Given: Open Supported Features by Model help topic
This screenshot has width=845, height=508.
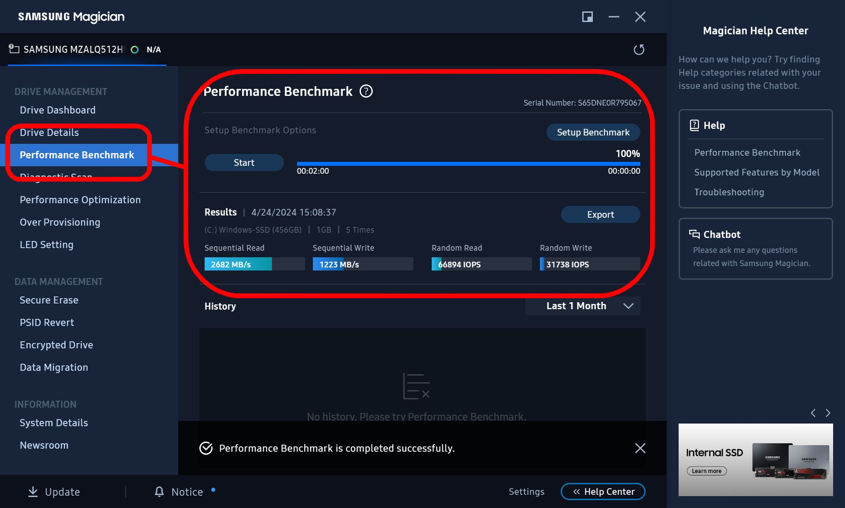Looking at the screenshot, I should [757, 172].
